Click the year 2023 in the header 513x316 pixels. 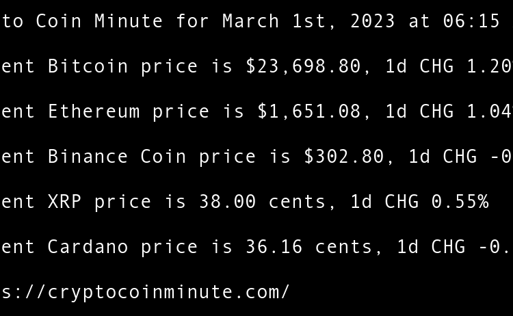(372, 21)
